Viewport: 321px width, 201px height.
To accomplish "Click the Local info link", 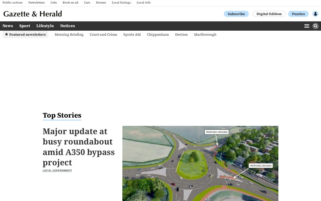I will point(144,3).
